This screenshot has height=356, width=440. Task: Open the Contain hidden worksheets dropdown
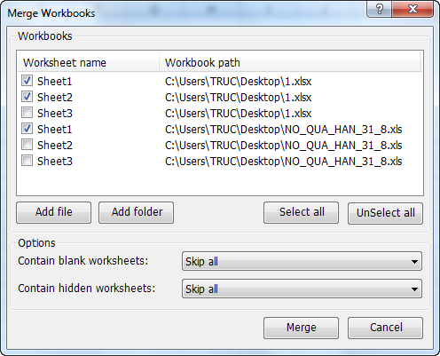(x=302, y=289)
